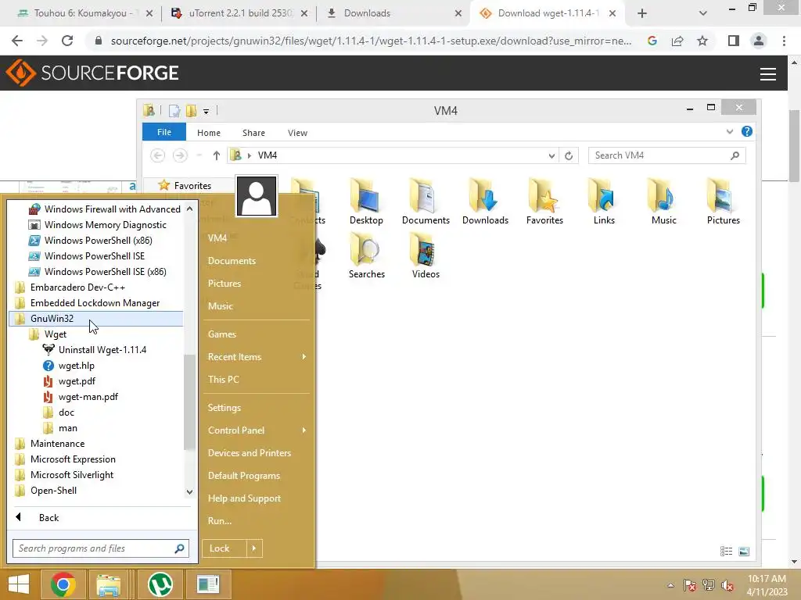This screenshot has height=600, width=801.
Task: Open Settings in start menu
Action: tap(224, 408)
